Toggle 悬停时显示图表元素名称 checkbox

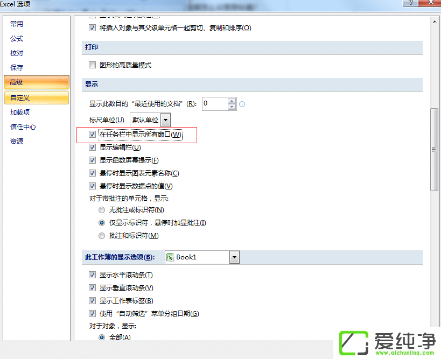click(92, 173)
